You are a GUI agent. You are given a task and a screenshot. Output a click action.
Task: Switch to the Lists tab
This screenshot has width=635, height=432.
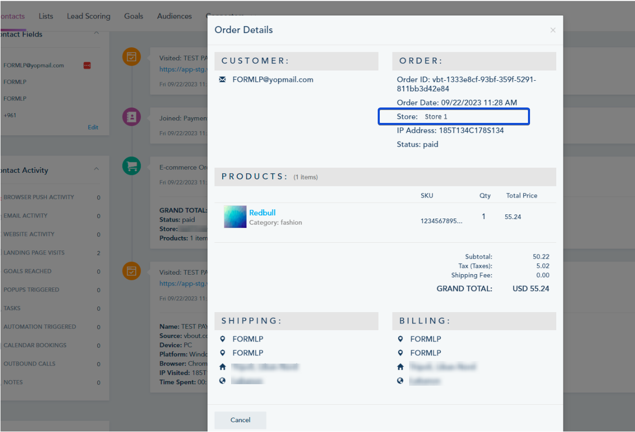coord(46,16)
